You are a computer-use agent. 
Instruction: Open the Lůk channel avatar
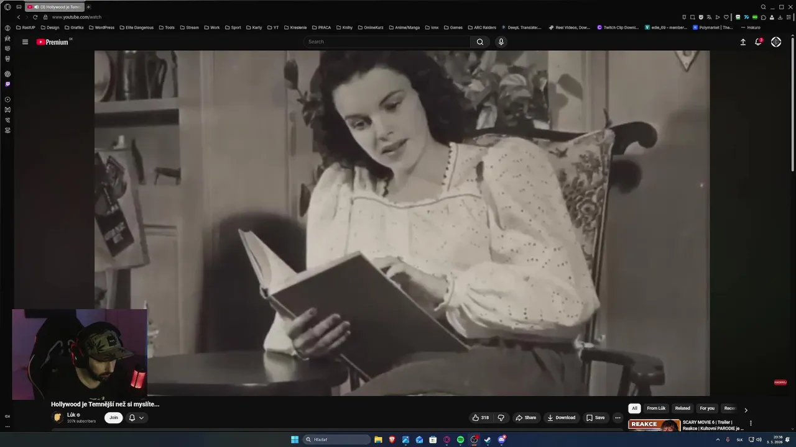[58, 418]
